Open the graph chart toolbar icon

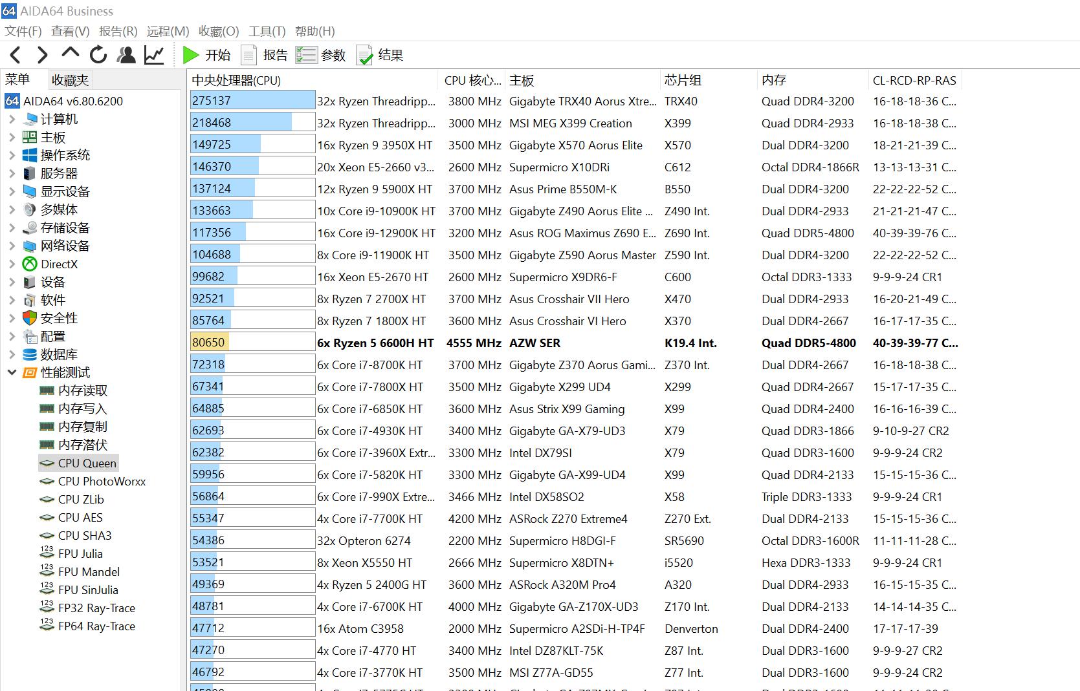point(154,56)
